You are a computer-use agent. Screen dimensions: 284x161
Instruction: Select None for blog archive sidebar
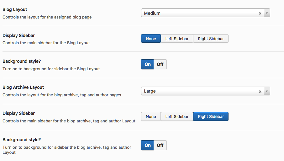(151, 116)
